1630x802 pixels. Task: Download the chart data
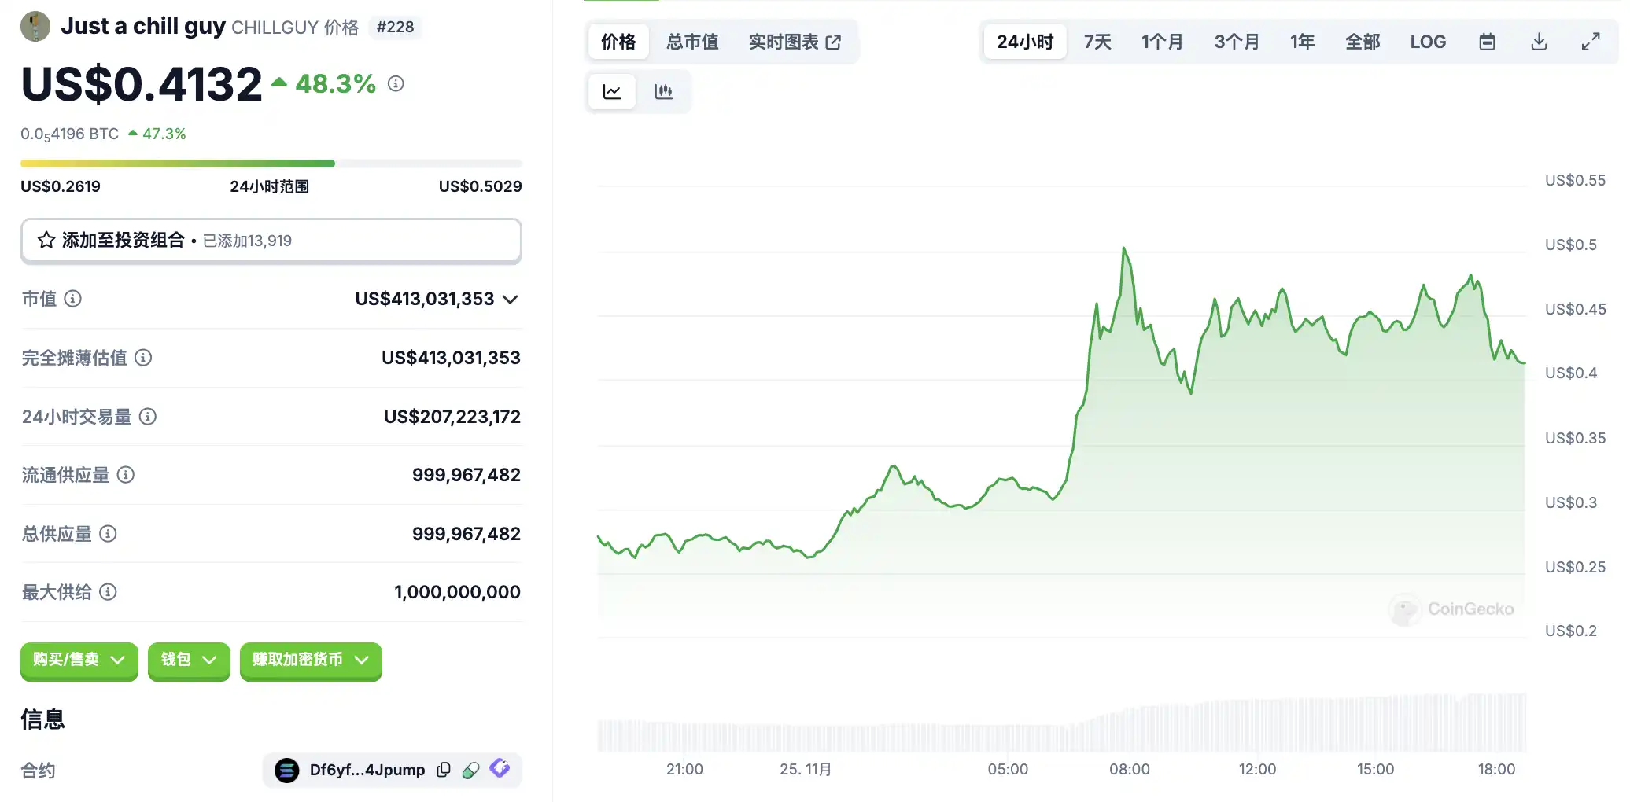(x=1539, y=42)
